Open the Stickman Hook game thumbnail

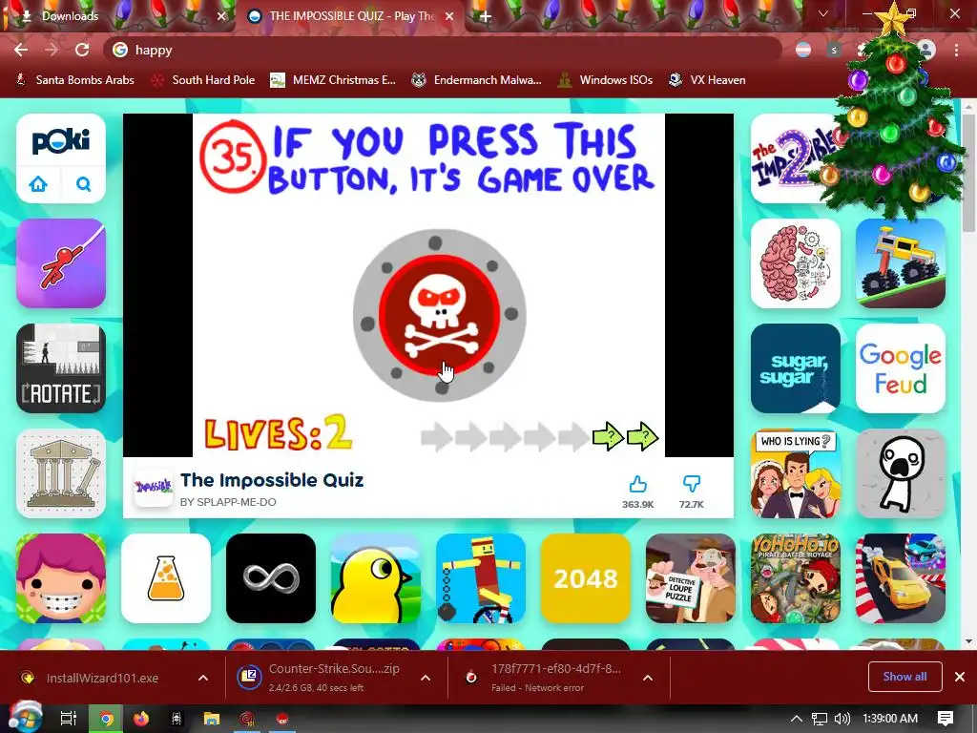61,263
